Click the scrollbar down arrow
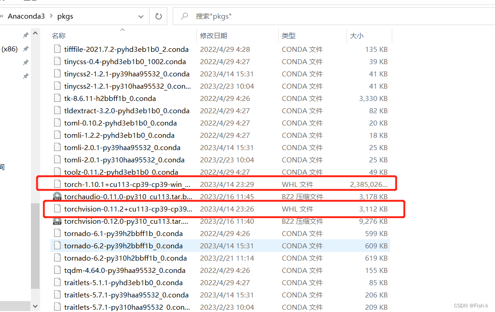Screen dimensions: 495x312 (x=35, y=306)
